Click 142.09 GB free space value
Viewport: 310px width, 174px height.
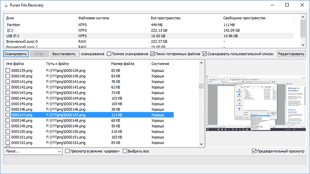pyautogui.click(x=232, y=30)
